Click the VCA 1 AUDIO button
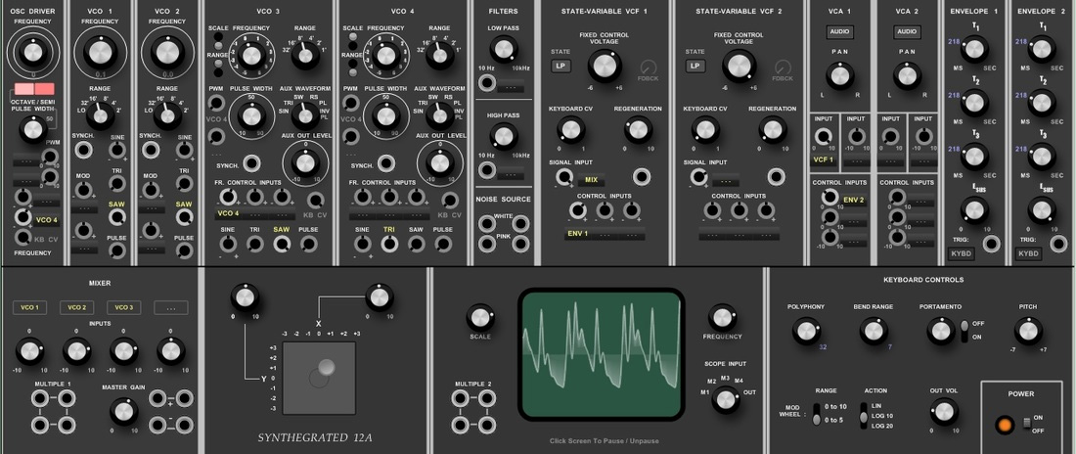Viewport: 1076px width, 454px height. tap(840, 31)
